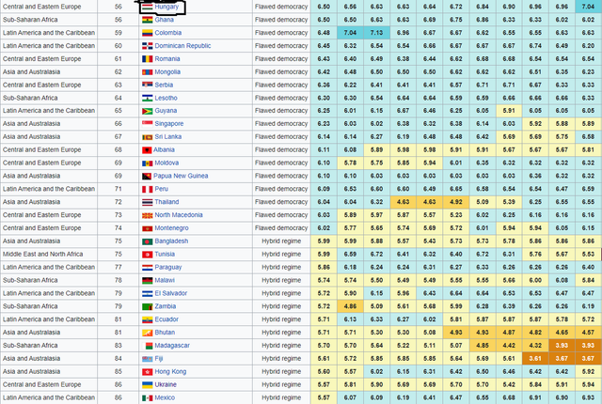
Task: Open the Colombia country link
Action: click(167, 33)
